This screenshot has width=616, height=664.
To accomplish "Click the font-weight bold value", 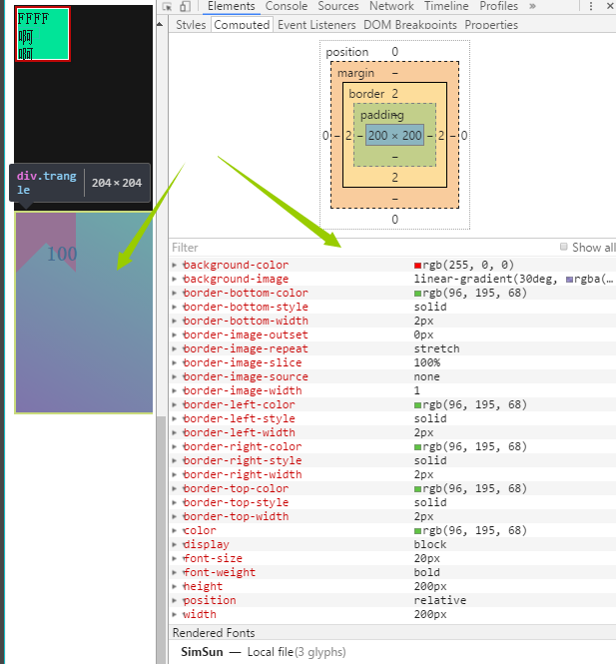I will point(426,572).
